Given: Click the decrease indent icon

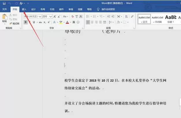Looking at the screenshot, I should (x=109, y=16).
